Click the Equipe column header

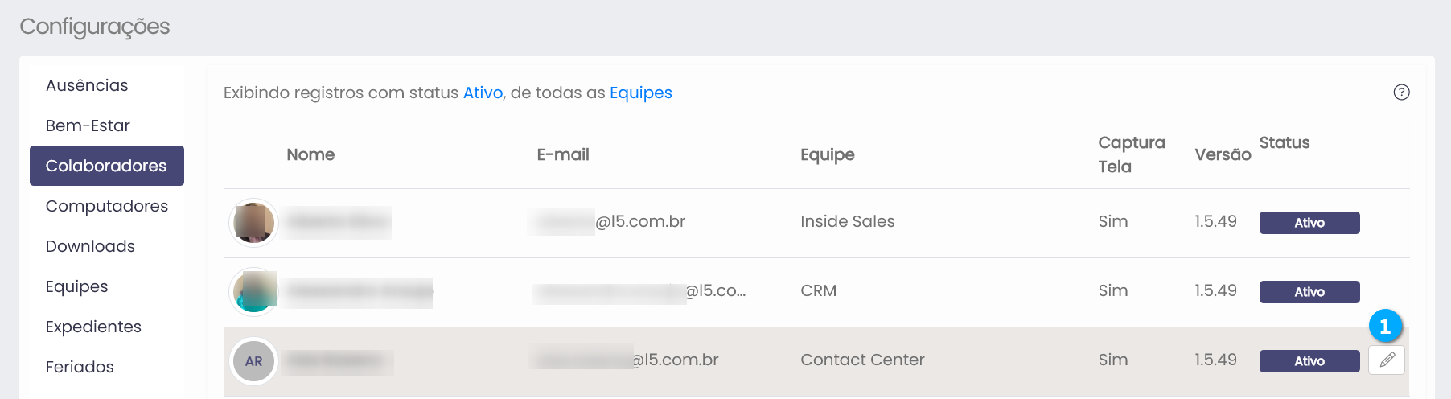coord(827,154)
